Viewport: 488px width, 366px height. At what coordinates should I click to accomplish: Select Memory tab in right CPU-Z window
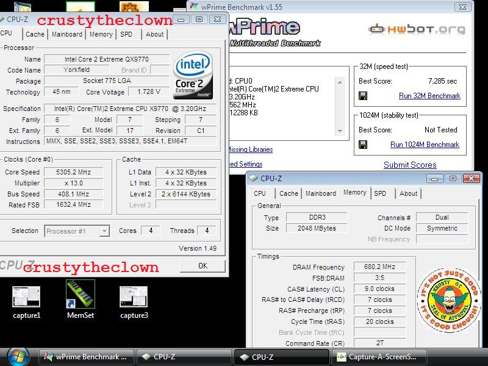[355, 192]
